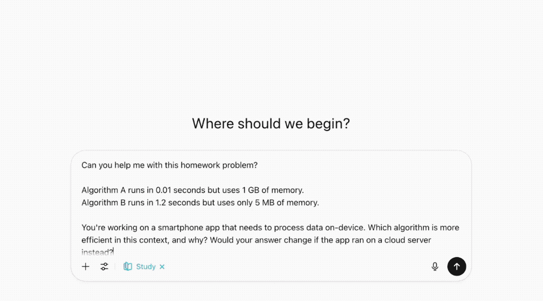This screenshot has height=301, width=543.
Task: Click the plus icon to add attachments
Action: pos(85,266)
